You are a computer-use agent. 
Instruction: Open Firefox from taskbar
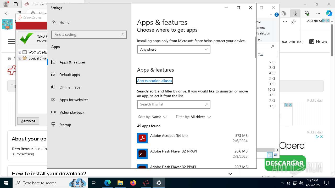tap(133, 183)
